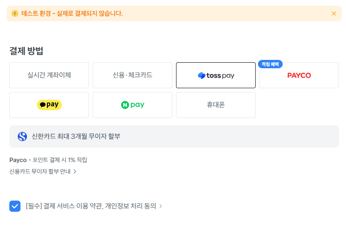The height and width of the screenshot is (228, 346).
Task: Click the 결제 방법 section heading
Action: [x=26, y=51]
